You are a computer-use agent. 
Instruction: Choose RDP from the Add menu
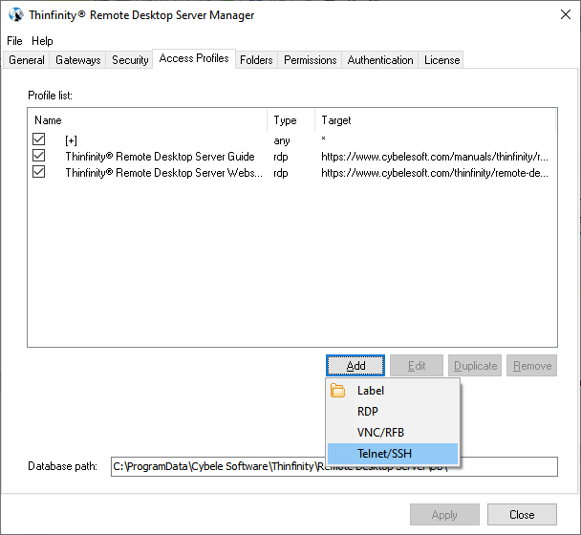[x=393, y=411]
